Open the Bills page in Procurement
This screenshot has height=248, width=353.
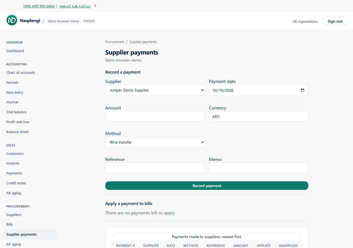[10, 225]
